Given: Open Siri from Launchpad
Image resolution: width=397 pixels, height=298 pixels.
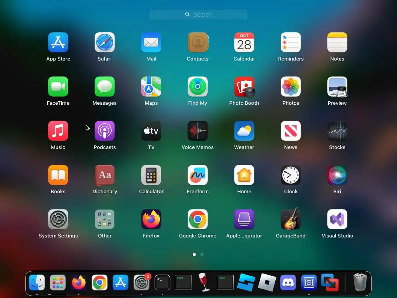Looking at the screenshot, I should click(x=337, y=175).
